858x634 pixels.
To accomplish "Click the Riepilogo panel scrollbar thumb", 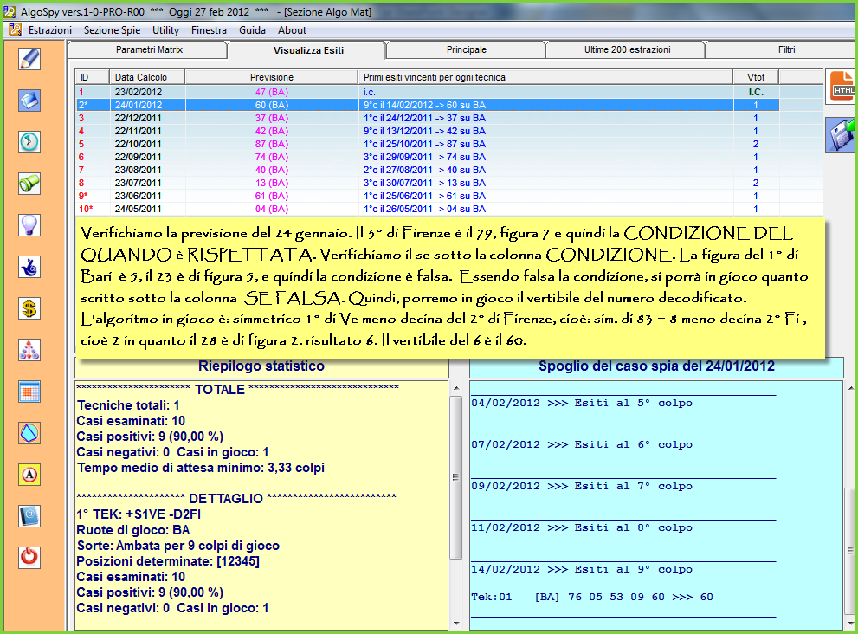I will click(x=455, y=477).
